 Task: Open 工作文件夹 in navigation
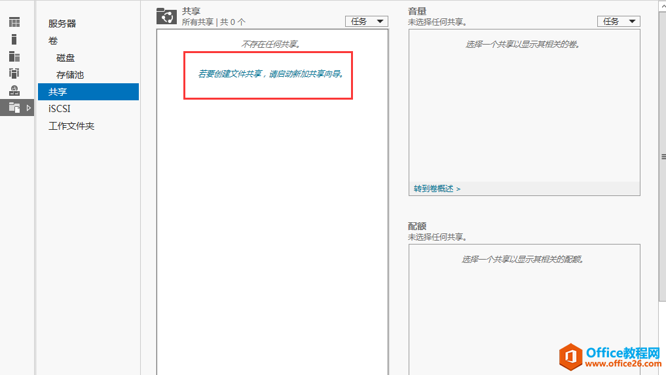point(71,126)
